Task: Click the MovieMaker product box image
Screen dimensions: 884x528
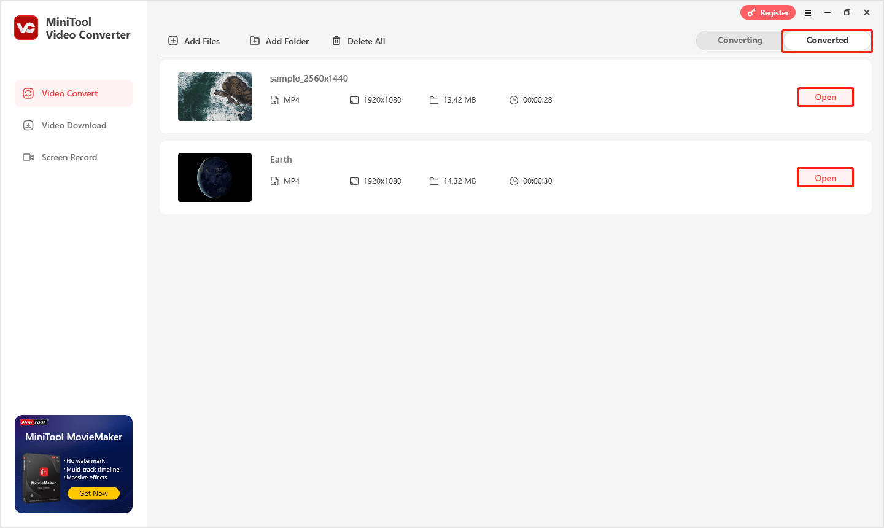Action: (42, 478)
